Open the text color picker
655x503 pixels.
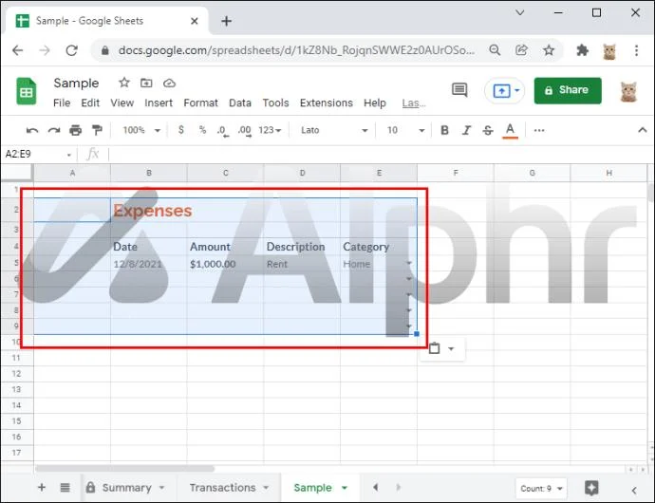[x=510, y=131]
